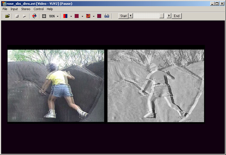Click the swap left/right views icon
Viewport: 226px width, 155px height.
click(x=34, y=16)
